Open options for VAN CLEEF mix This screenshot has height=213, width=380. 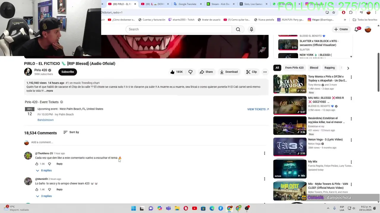coord(351,184)
